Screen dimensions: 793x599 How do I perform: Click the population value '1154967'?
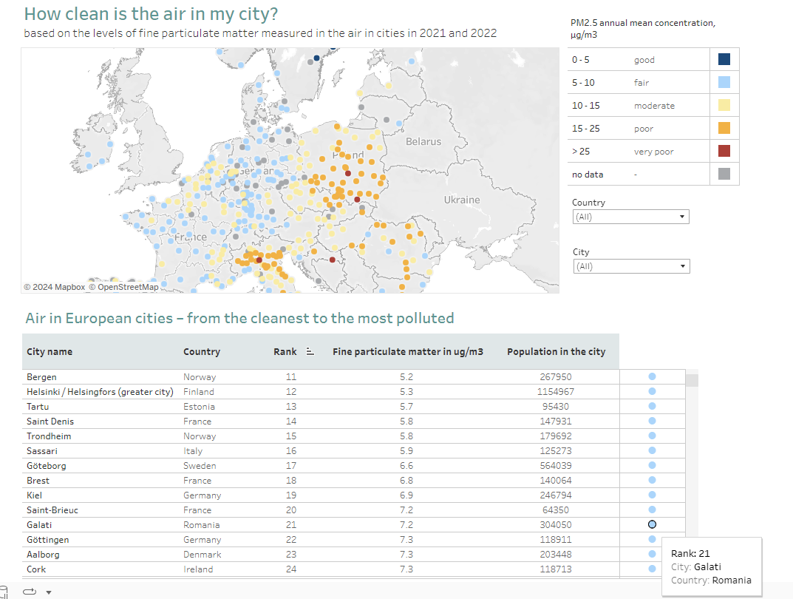[x=556, y=392]
